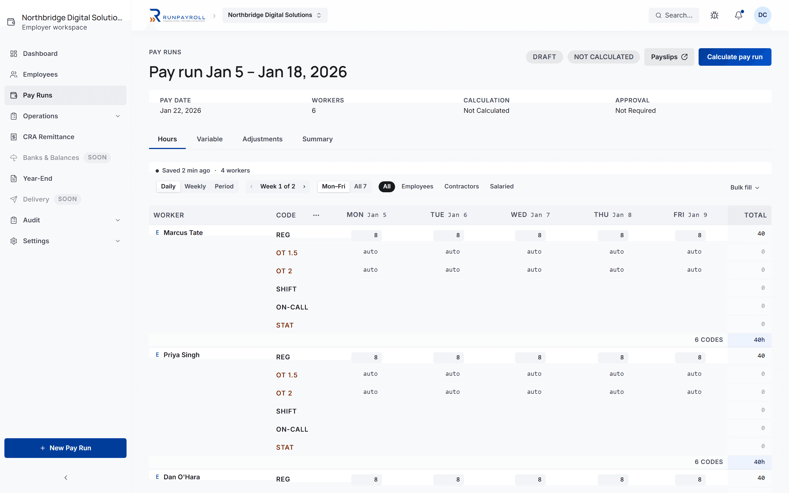
Task: Edit Dan O'Hara REG hours for Wed Jan 7
Action: click(530, 480)
